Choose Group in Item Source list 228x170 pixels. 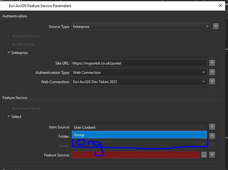[x=139, y=135]
